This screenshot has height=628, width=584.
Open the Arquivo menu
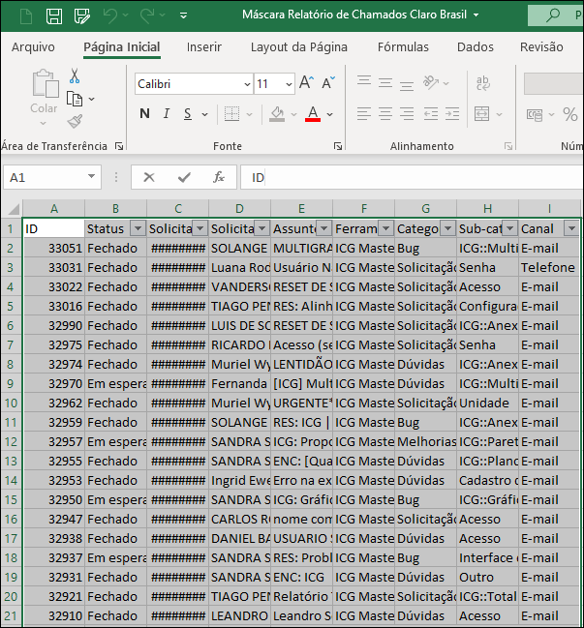click(x=33, y=46)
